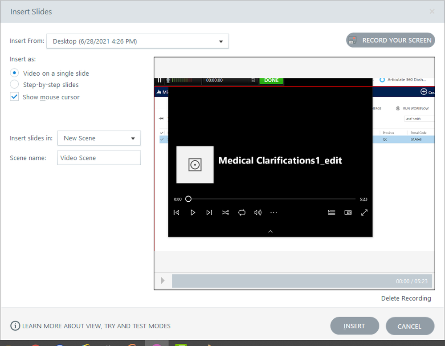Click the pause icon in recorded toolbar
Image resolution: width=445 pixels, height=346 pixels.
coord(159,80)
